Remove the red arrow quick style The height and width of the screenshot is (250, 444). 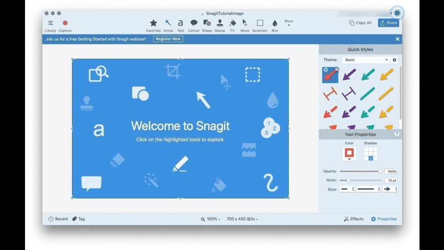pyautogui.click(x=326, y=70)
